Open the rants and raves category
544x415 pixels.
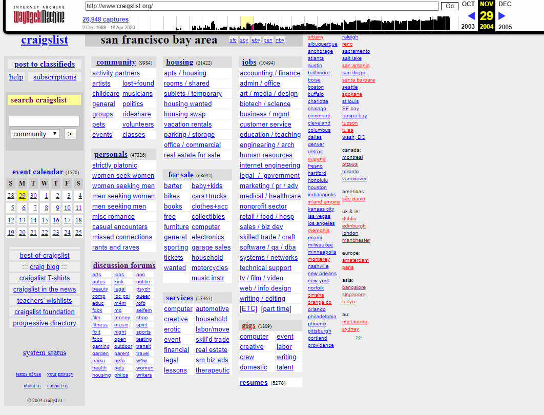click(x=116, y=247)
